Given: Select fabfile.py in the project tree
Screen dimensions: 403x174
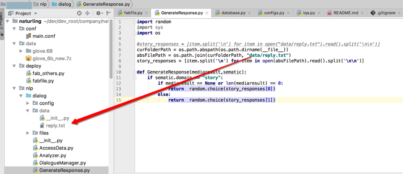Looking at the screenshot, I should (40, 81).
